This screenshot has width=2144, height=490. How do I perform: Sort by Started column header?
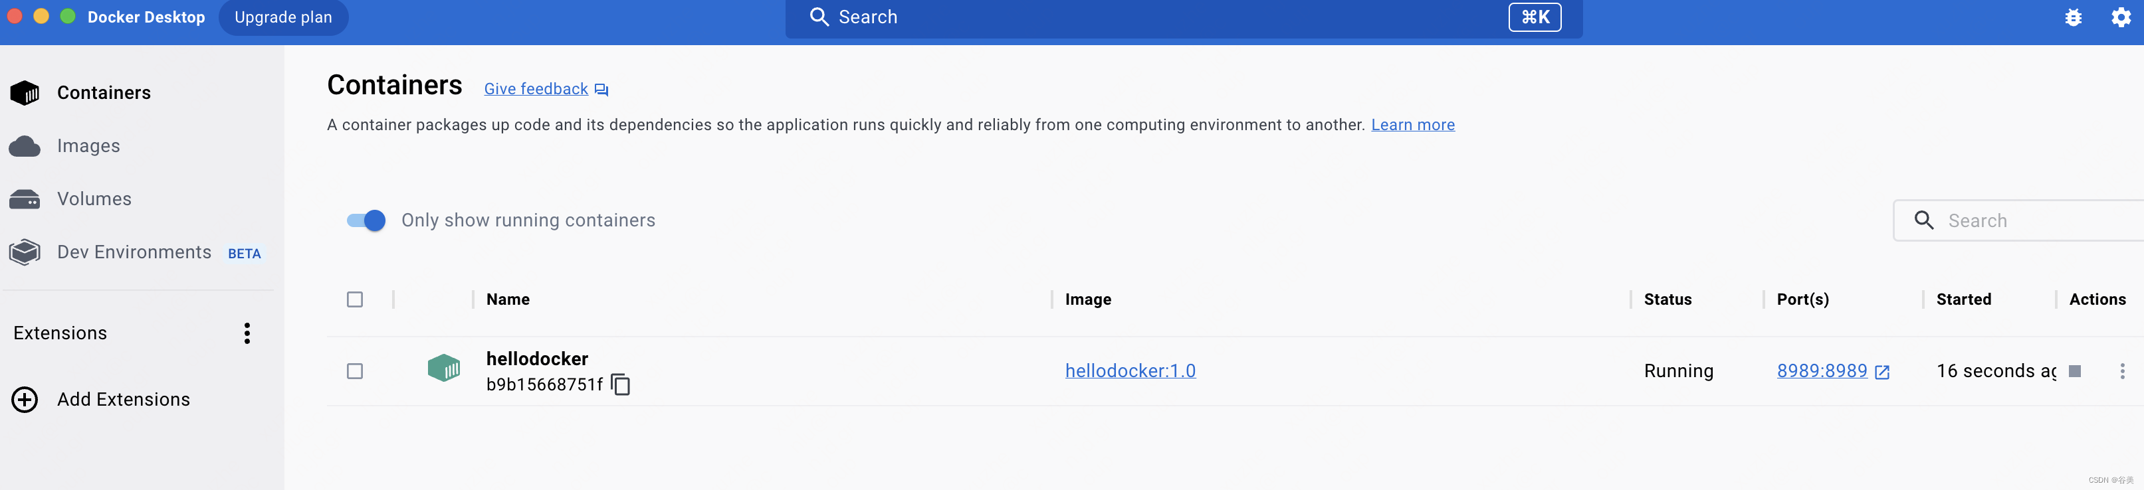pos(1963,299)
